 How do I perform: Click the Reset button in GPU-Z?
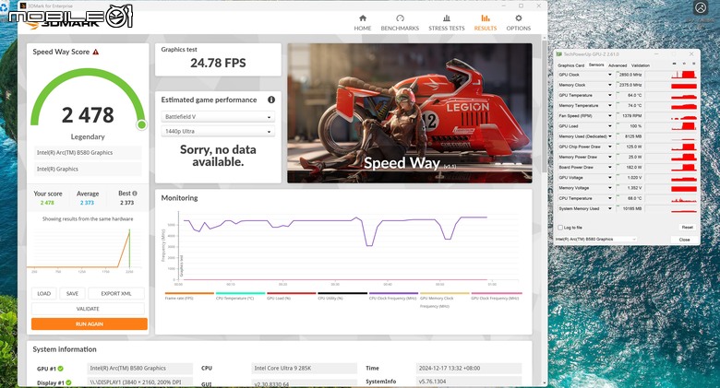[x=687, y=228]
